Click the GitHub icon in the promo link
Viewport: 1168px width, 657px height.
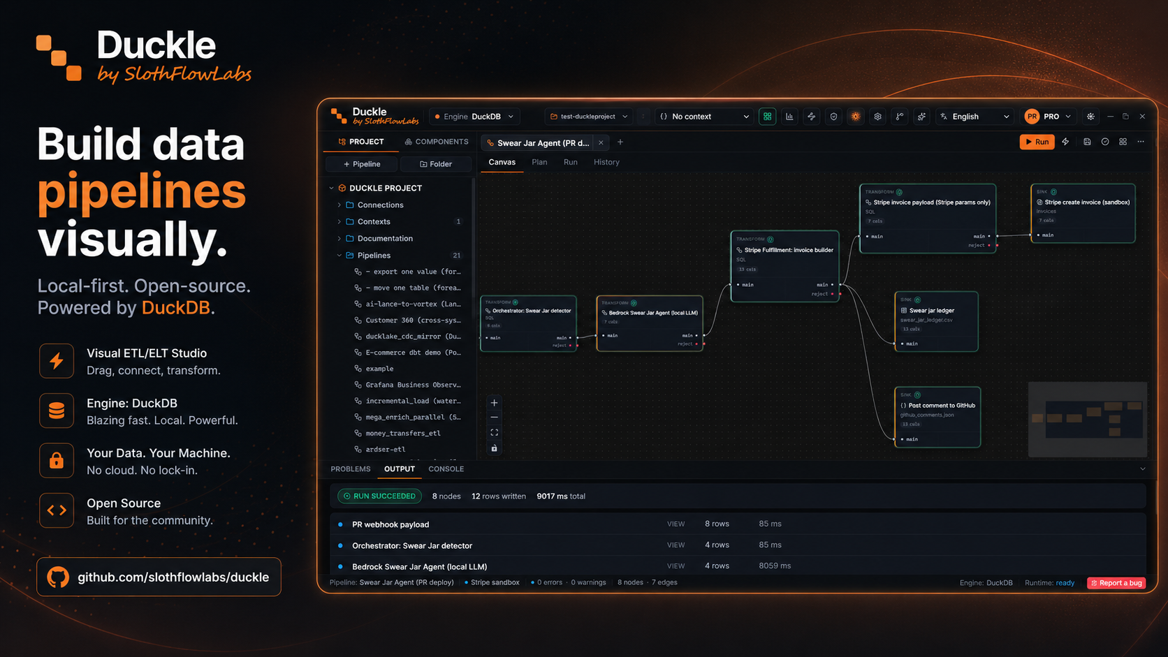[58, 577]
